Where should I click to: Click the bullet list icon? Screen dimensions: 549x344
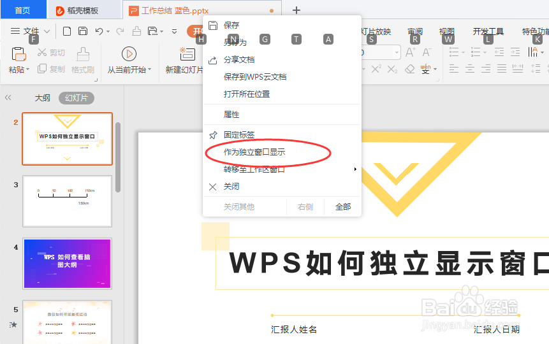[x=454, y=52]
